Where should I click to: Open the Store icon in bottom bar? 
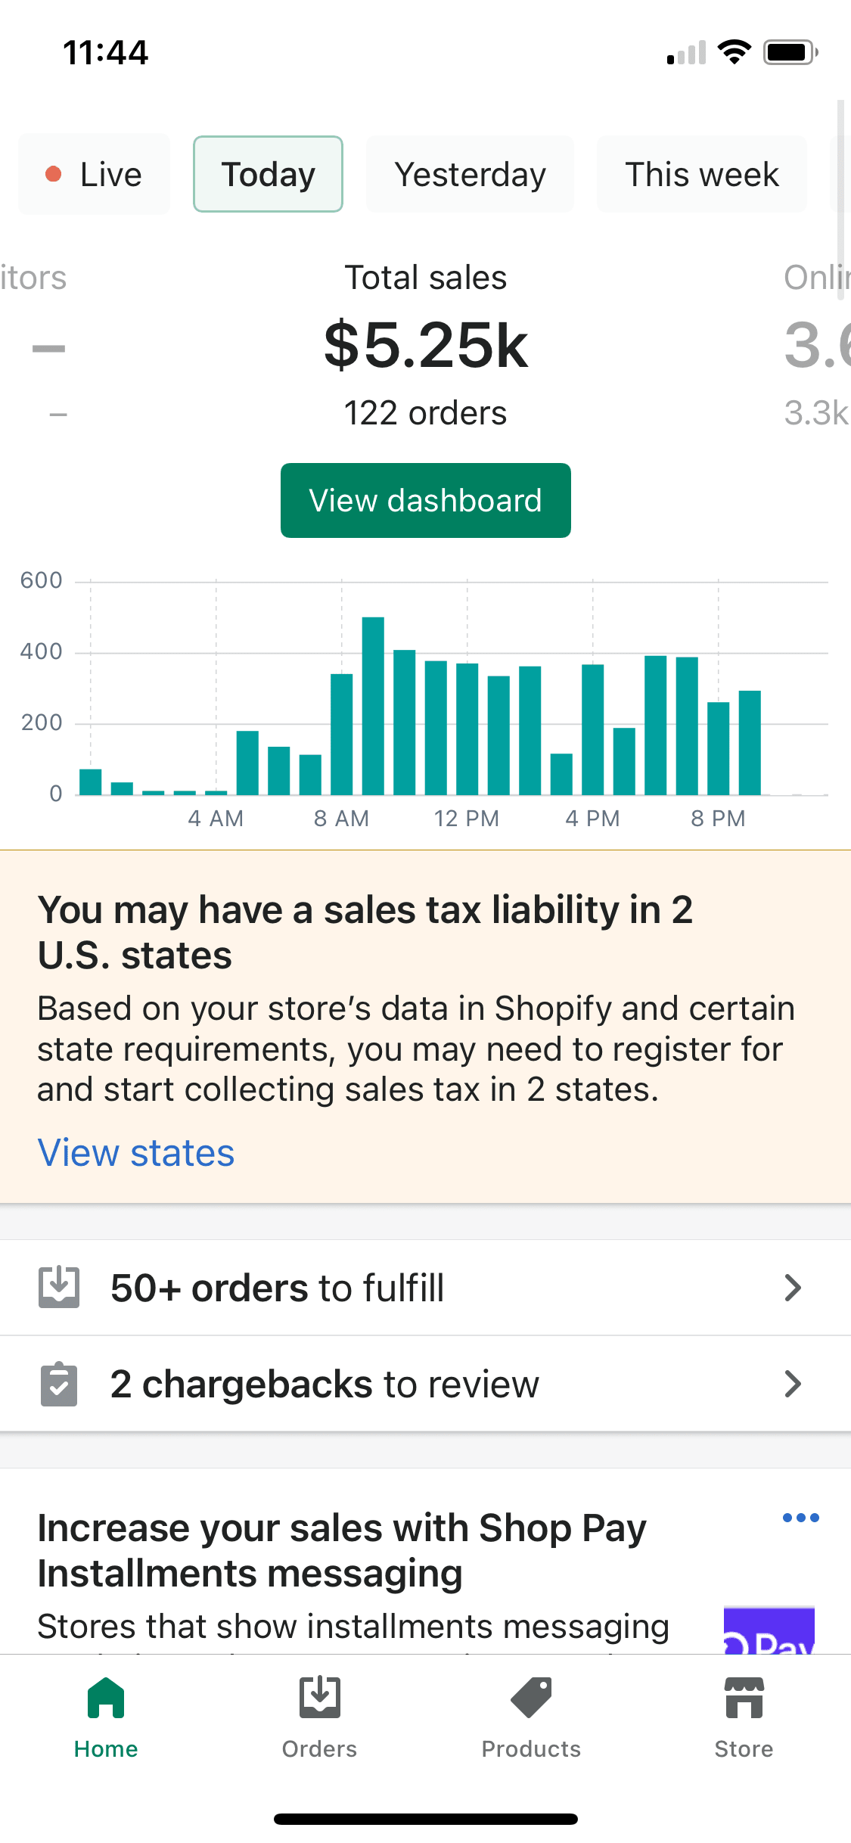coord(744,1698)
